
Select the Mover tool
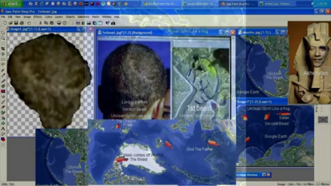[x=3, y=54]
